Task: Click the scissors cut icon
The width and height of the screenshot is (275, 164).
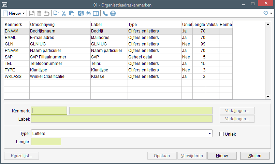Action: tap(64, 13)
